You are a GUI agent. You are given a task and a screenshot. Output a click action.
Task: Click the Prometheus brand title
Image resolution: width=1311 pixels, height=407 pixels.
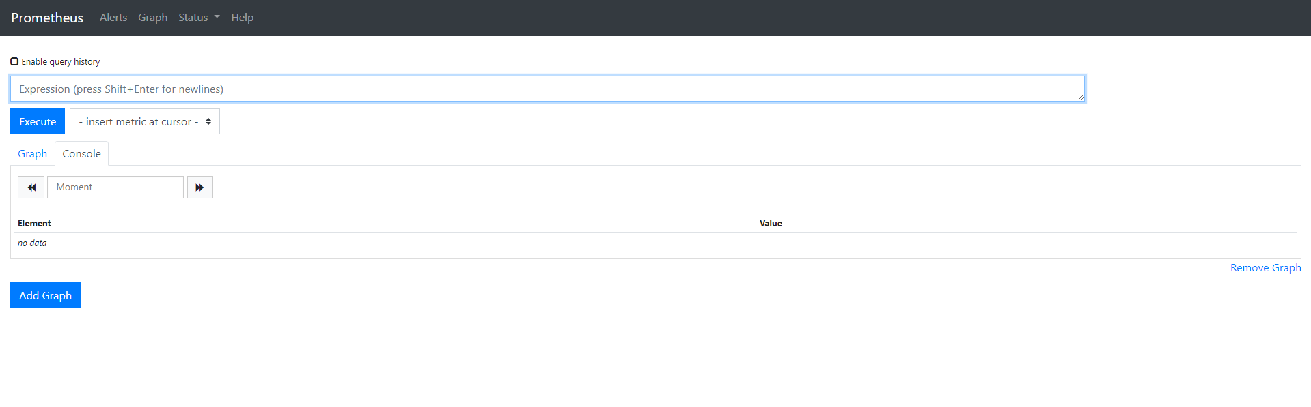(47, 18)
